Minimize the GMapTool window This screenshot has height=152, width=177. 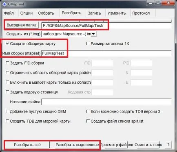point(150,3)
